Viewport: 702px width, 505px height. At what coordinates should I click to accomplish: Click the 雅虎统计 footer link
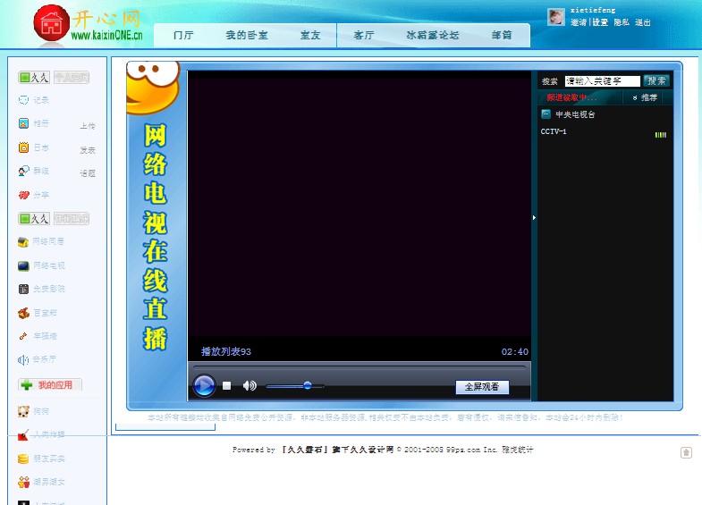tap(517, 450)
